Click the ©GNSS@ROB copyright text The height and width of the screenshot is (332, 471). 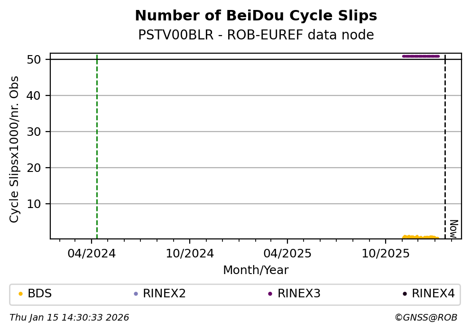point(425,318)
